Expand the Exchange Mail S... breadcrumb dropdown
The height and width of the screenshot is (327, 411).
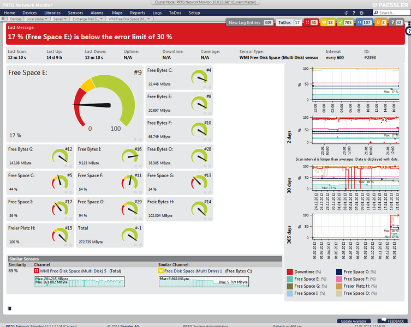[x=102, y=19]
